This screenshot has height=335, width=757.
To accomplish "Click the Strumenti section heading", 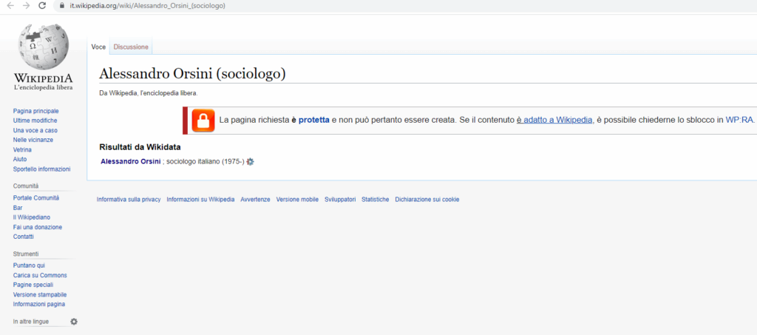I will tap(26, 254).
